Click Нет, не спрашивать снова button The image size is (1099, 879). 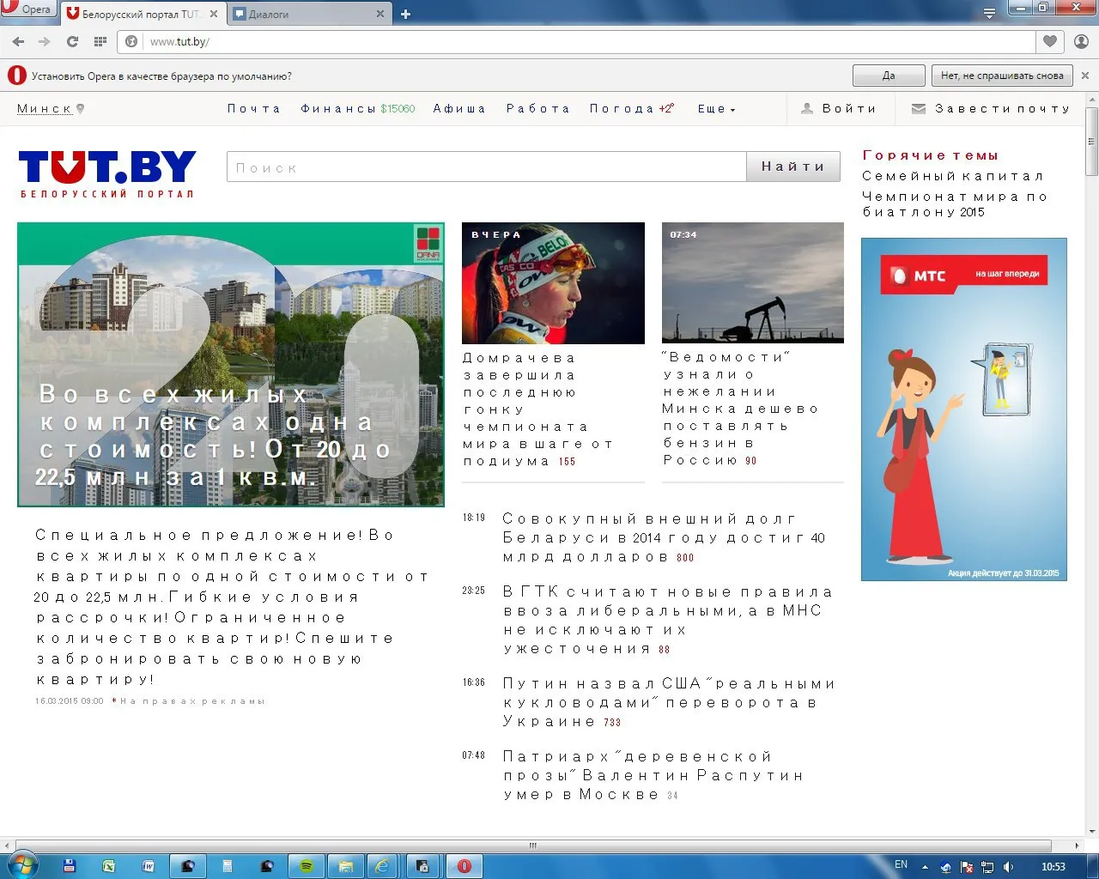coord(1002,76)
